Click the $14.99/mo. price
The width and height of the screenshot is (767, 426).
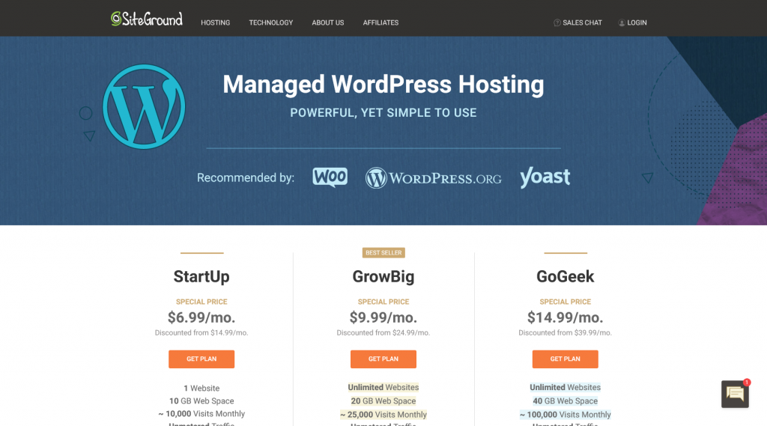[x=565, y=317]
